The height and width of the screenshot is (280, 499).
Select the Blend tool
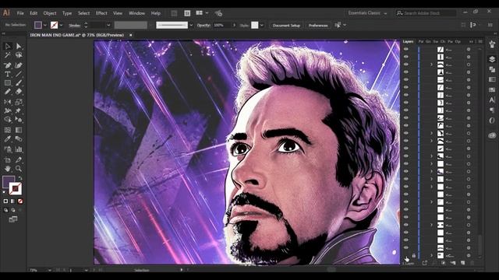pos(19,138)
